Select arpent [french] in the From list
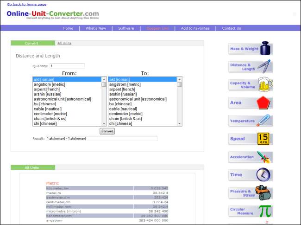The height and width of the screenshot is (225, 301). pyautogui.click(x=67, y=90)
